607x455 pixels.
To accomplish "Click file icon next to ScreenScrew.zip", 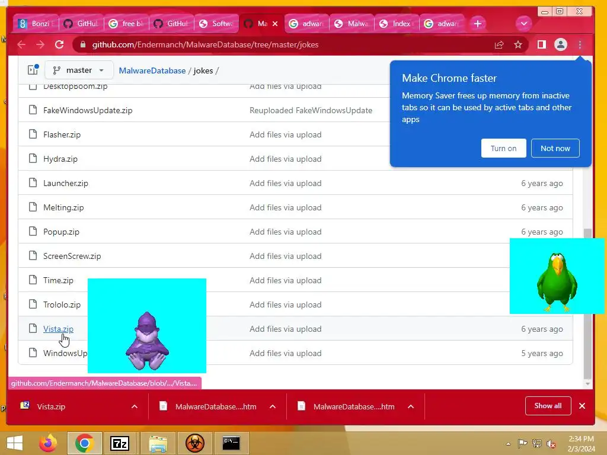I will click(x=33, y=256).
